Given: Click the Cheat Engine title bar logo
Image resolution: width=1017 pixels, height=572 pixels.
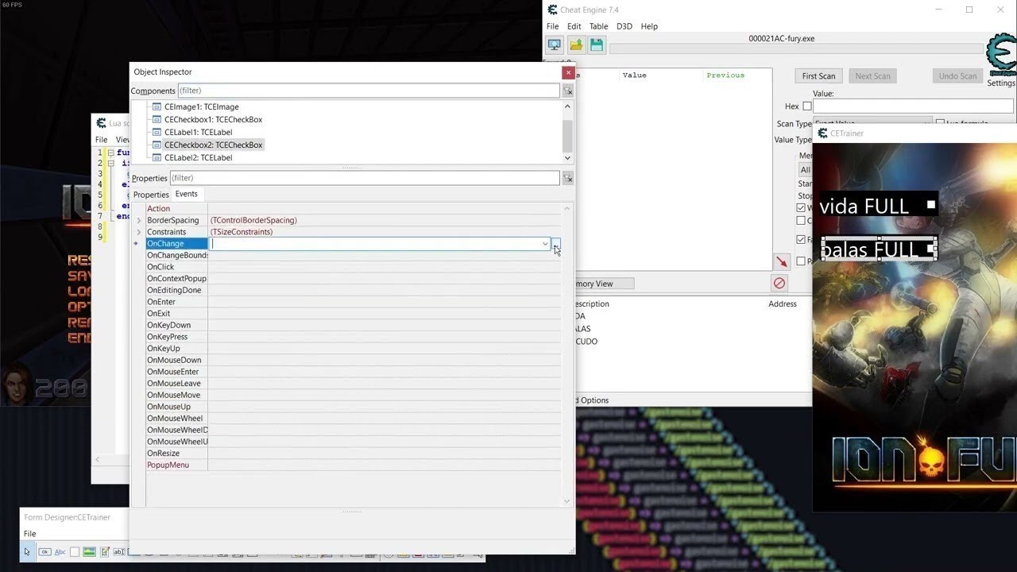Looking at the screenshot, I should [552, 10].
